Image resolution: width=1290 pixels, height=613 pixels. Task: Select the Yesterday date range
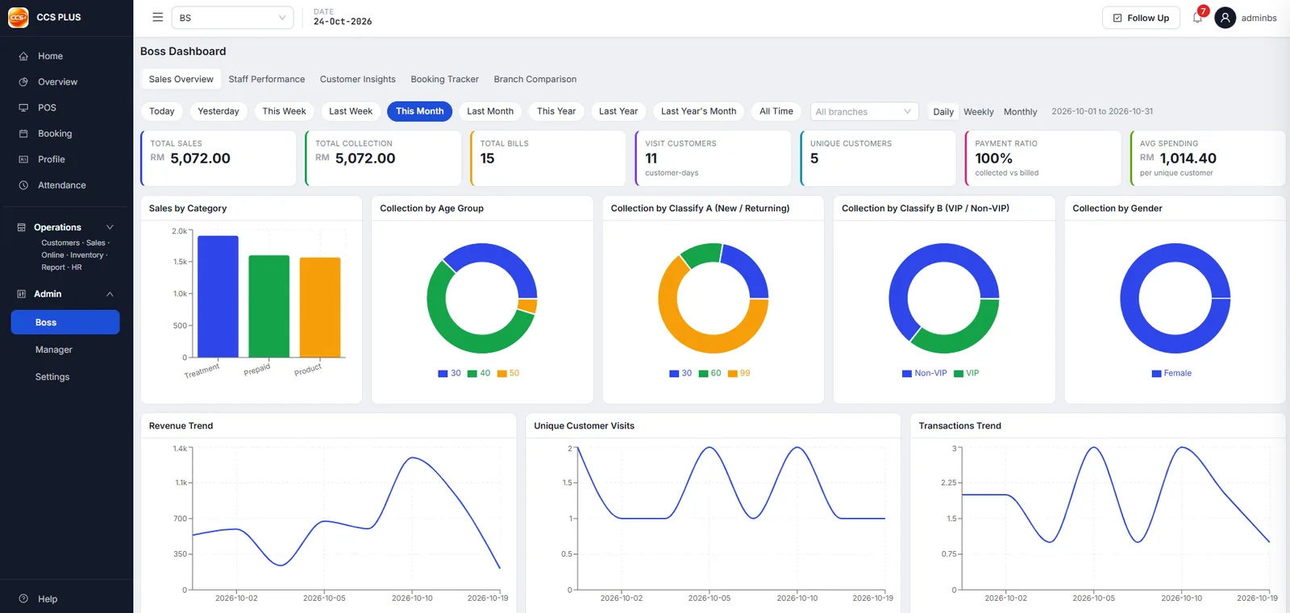pos(218,111)
